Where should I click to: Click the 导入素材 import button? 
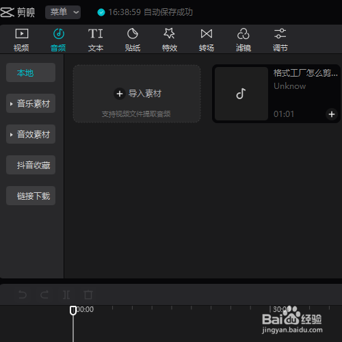(x=137, y=94)
